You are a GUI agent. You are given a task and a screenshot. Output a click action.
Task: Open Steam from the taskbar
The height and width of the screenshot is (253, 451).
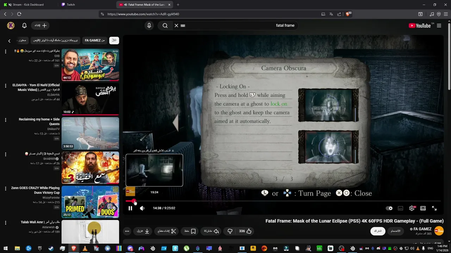[51, 248]
